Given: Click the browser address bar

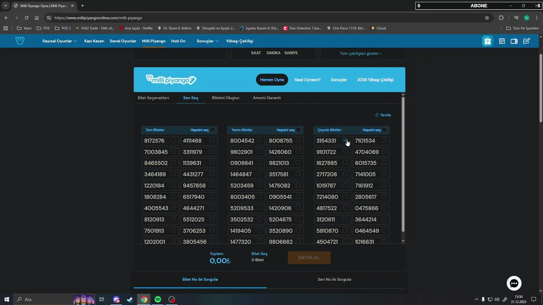Looking at the screenshot, I should pyautogui.click(x=267, y=18).
